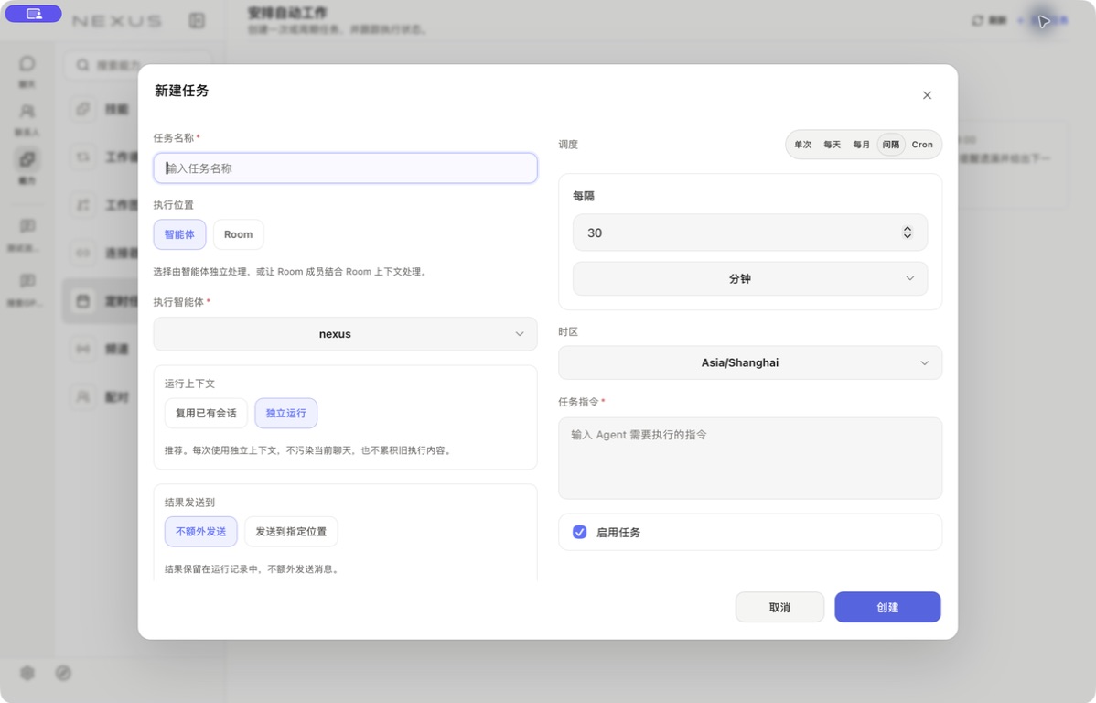Click the 创建 button
Screen dimensions: 1096x703
(887, 607)
